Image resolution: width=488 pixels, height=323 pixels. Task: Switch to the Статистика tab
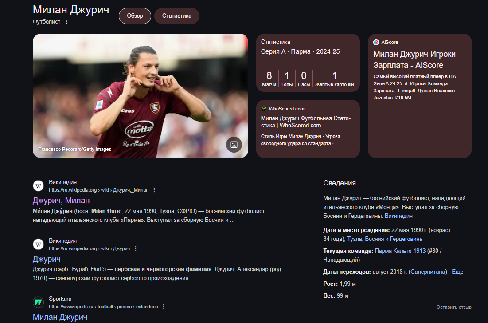coord(177,16)
